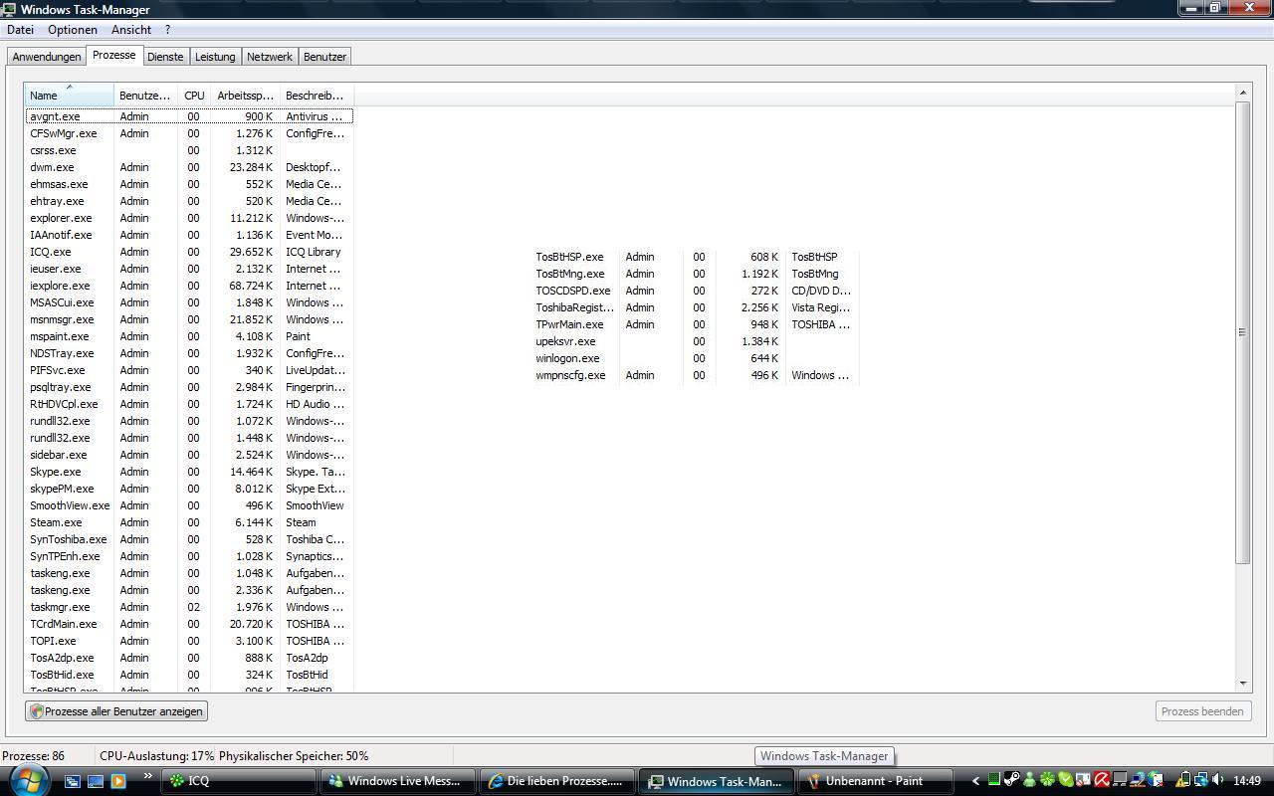Image resolution: width=1274 pixels, height=796 pixels.
Task: Show hidden tray icons arrow
Action: coord(975,781)
